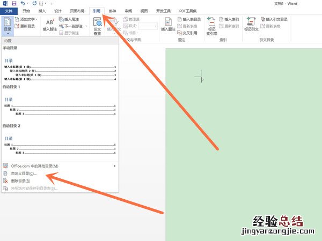Select the 自动目录 1 preview thumbnail
322x241 pixels.
59,106
